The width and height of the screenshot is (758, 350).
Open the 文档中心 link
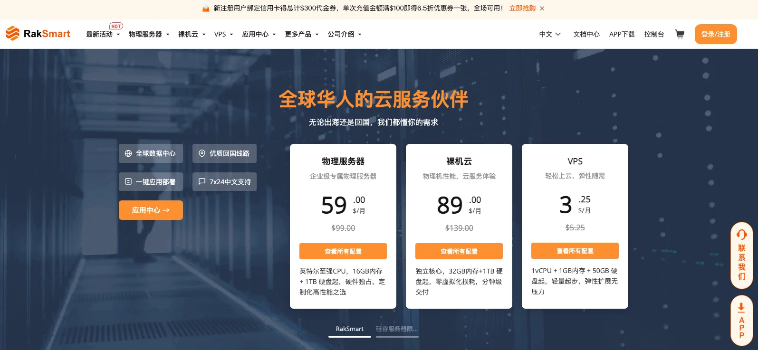tap(586, 34)
